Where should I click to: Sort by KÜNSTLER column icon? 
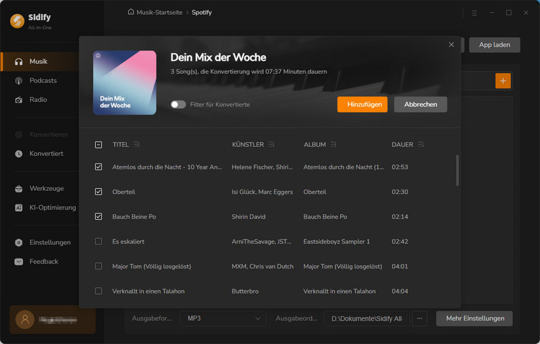[x=271, y=144]
